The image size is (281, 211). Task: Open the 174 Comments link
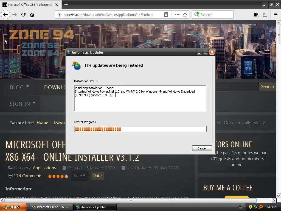28,176
